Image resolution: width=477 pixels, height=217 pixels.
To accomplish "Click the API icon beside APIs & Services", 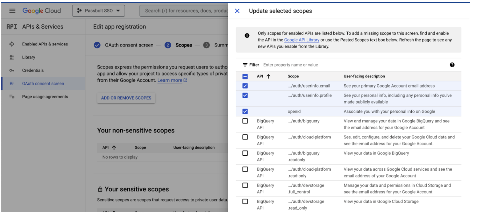I will coord(12,27).
